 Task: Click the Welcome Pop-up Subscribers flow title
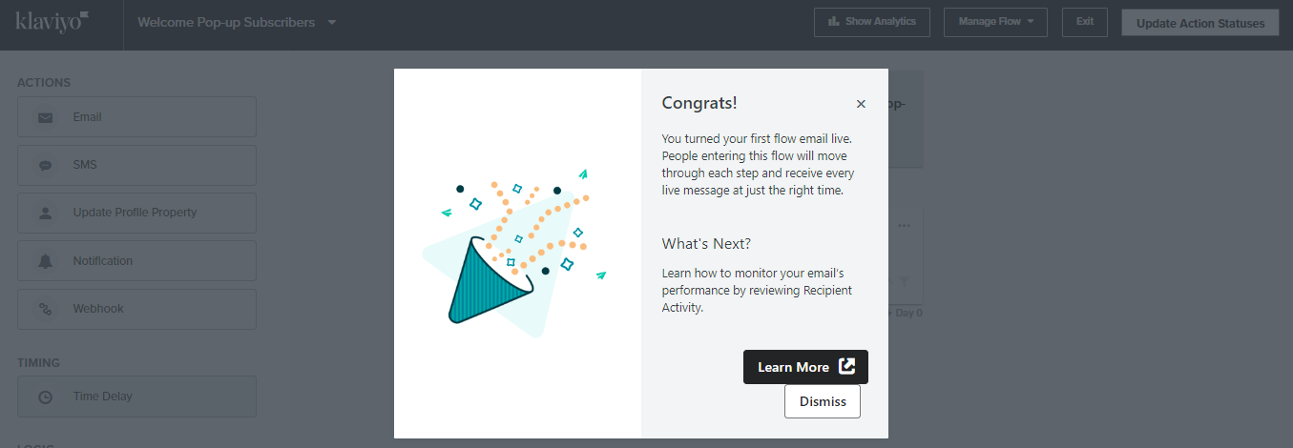click(226, 22)
